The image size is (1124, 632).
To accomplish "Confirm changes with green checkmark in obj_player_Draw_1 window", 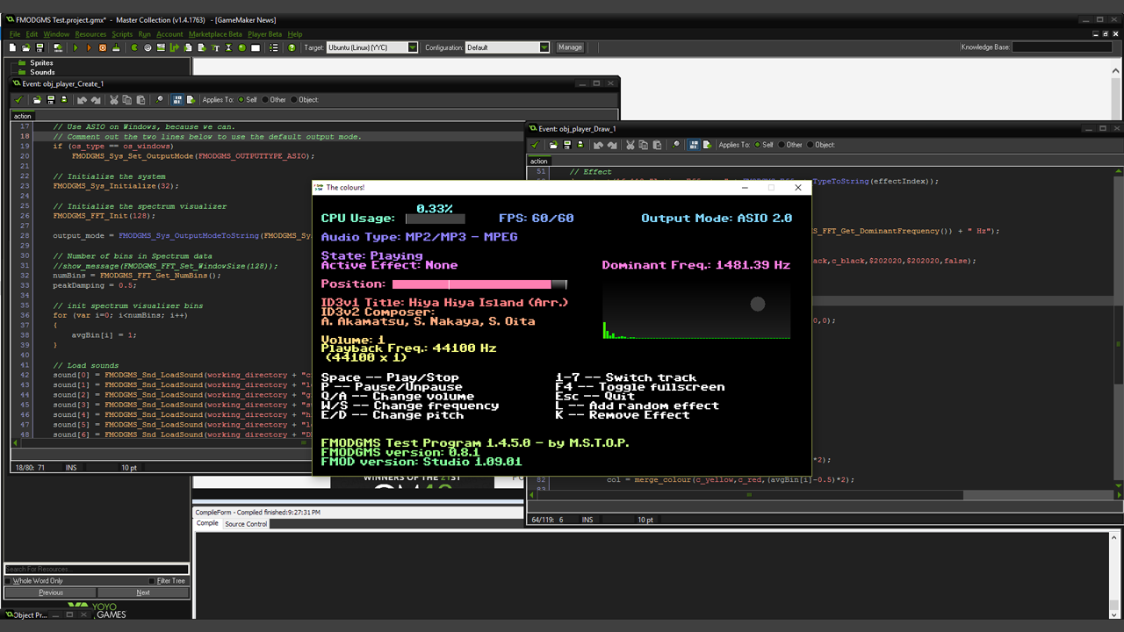I will (x=535, y=145).
